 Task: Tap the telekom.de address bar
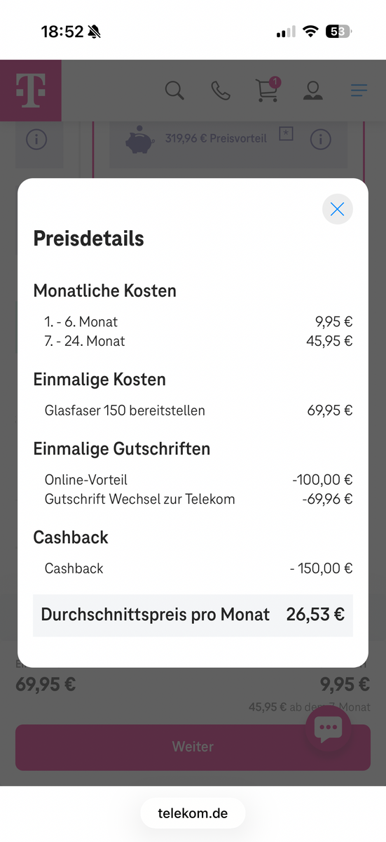(193, 814)
